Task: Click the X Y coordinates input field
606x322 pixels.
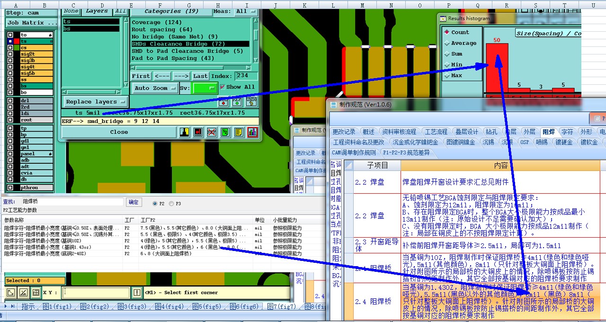Action: (97, 293)
